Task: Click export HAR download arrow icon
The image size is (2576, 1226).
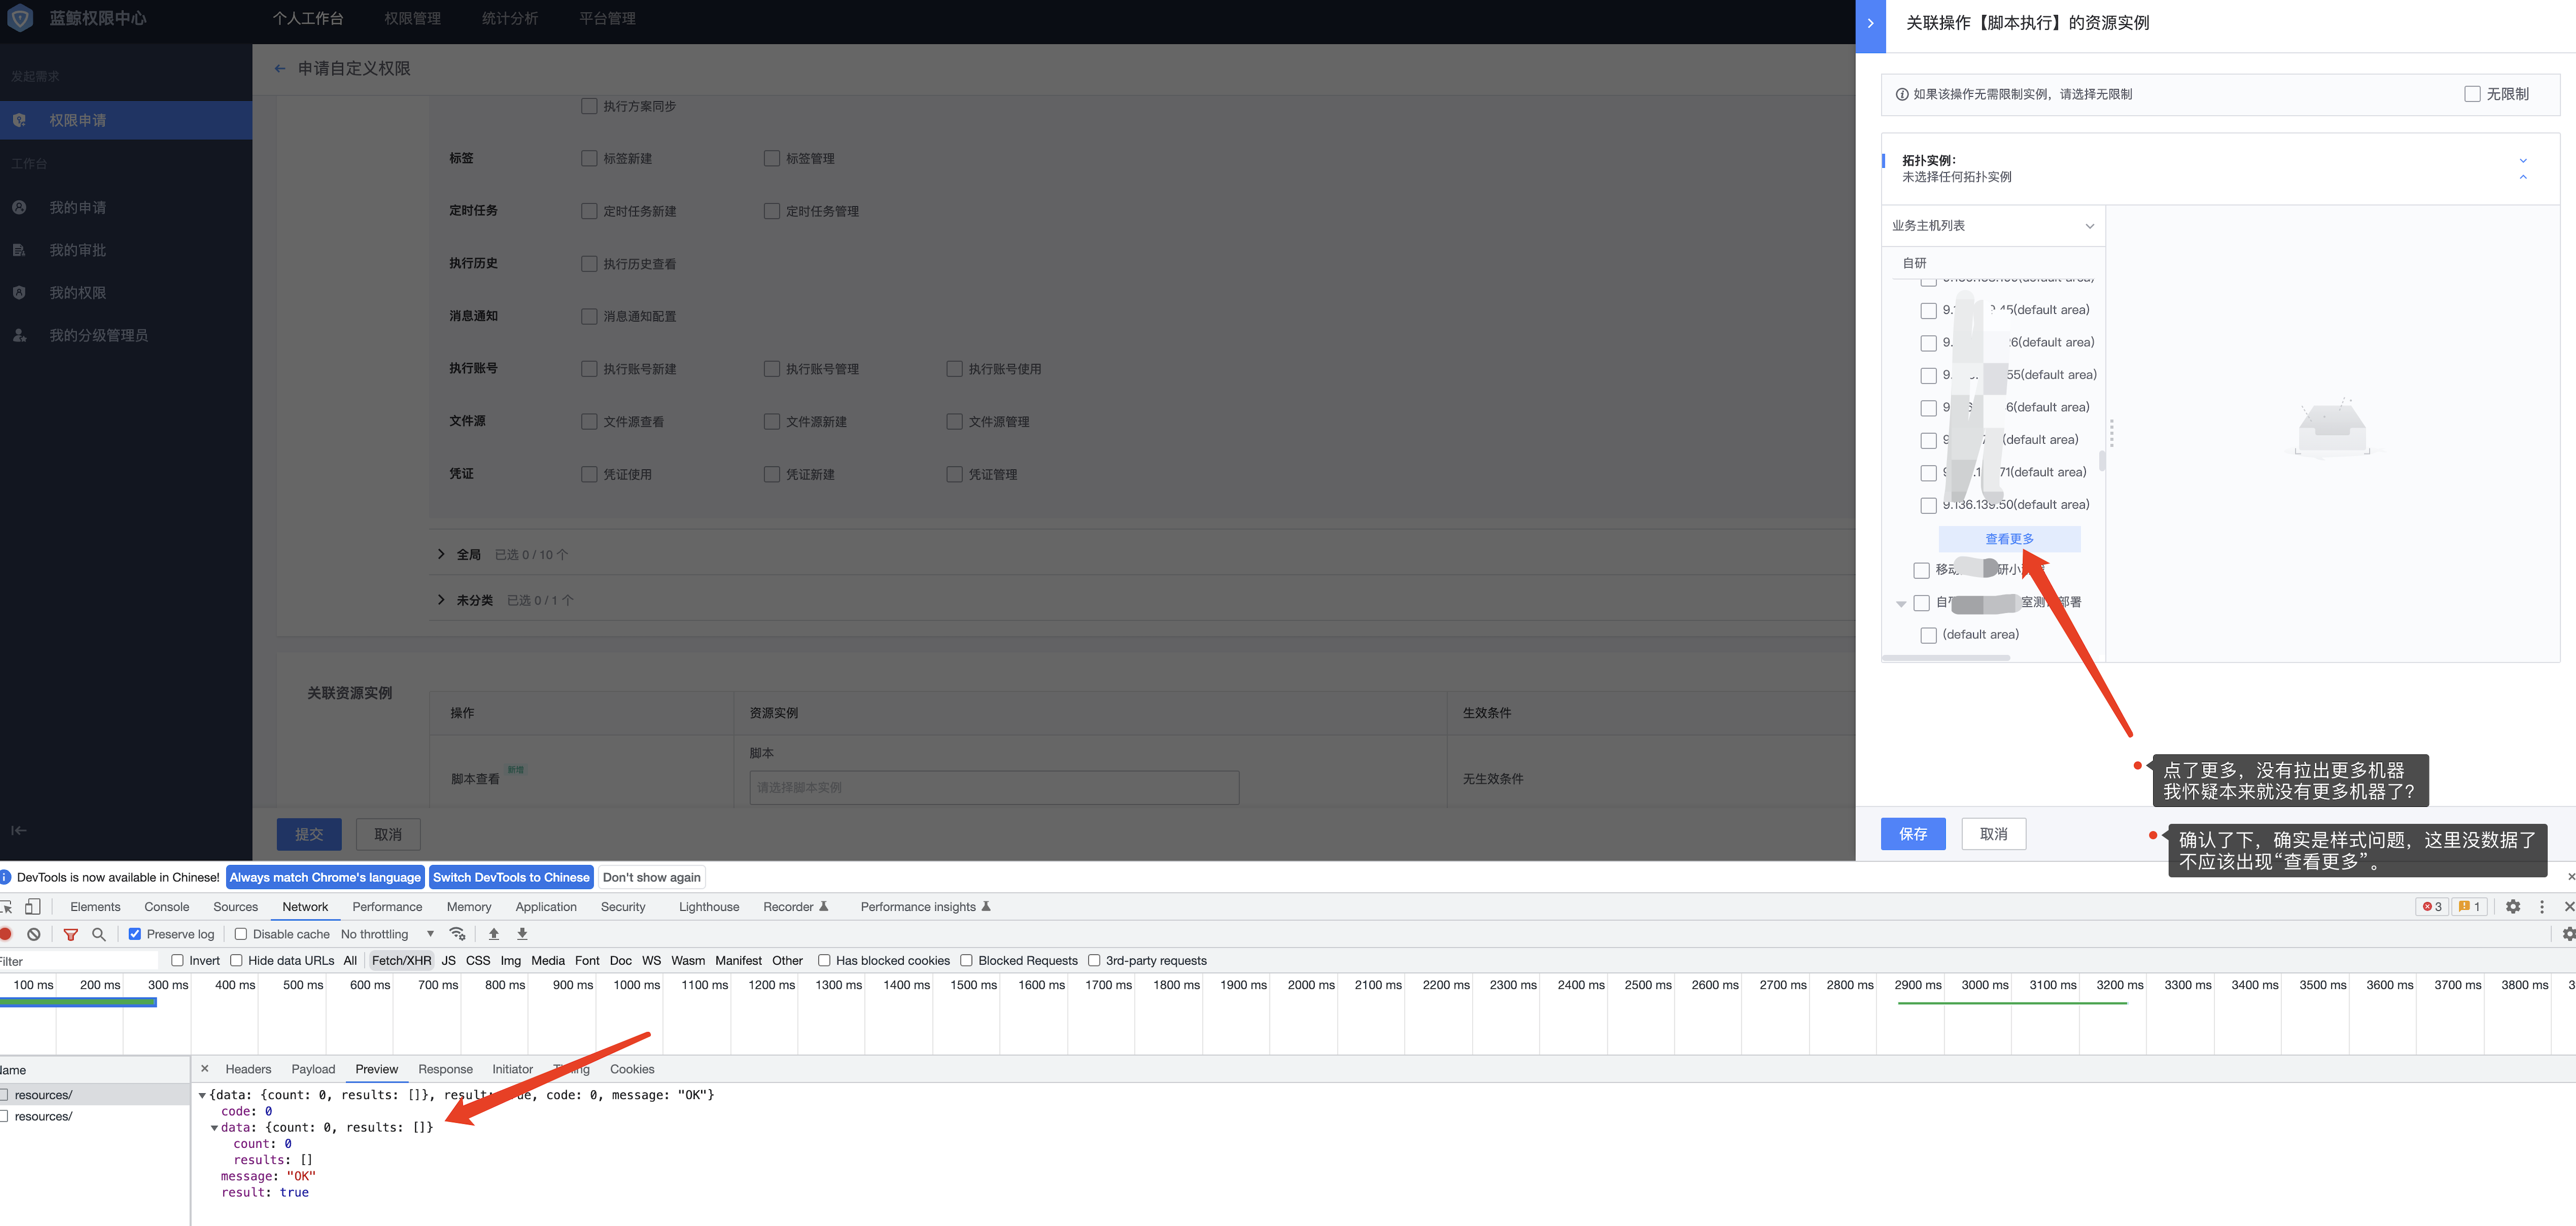Action: (x=522, y=934)
